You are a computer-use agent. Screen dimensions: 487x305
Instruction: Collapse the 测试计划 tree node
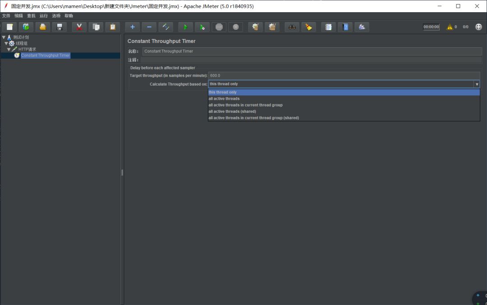4,37
